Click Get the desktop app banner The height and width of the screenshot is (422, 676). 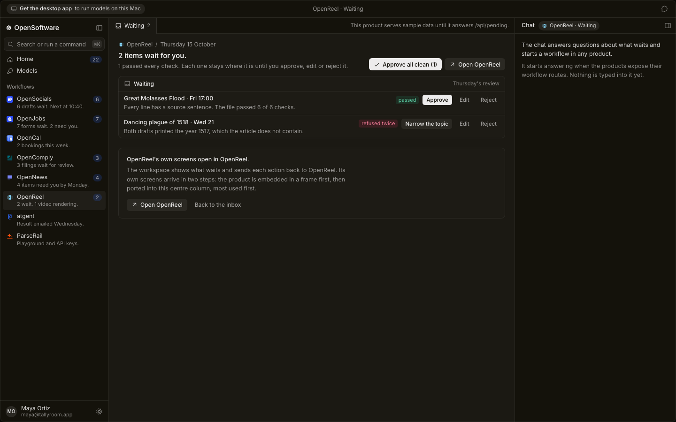[76, 9]
